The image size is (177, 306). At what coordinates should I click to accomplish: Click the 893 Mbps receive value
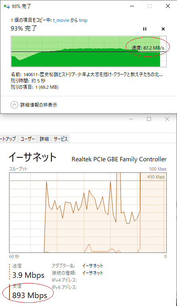(x=30, y=295)
